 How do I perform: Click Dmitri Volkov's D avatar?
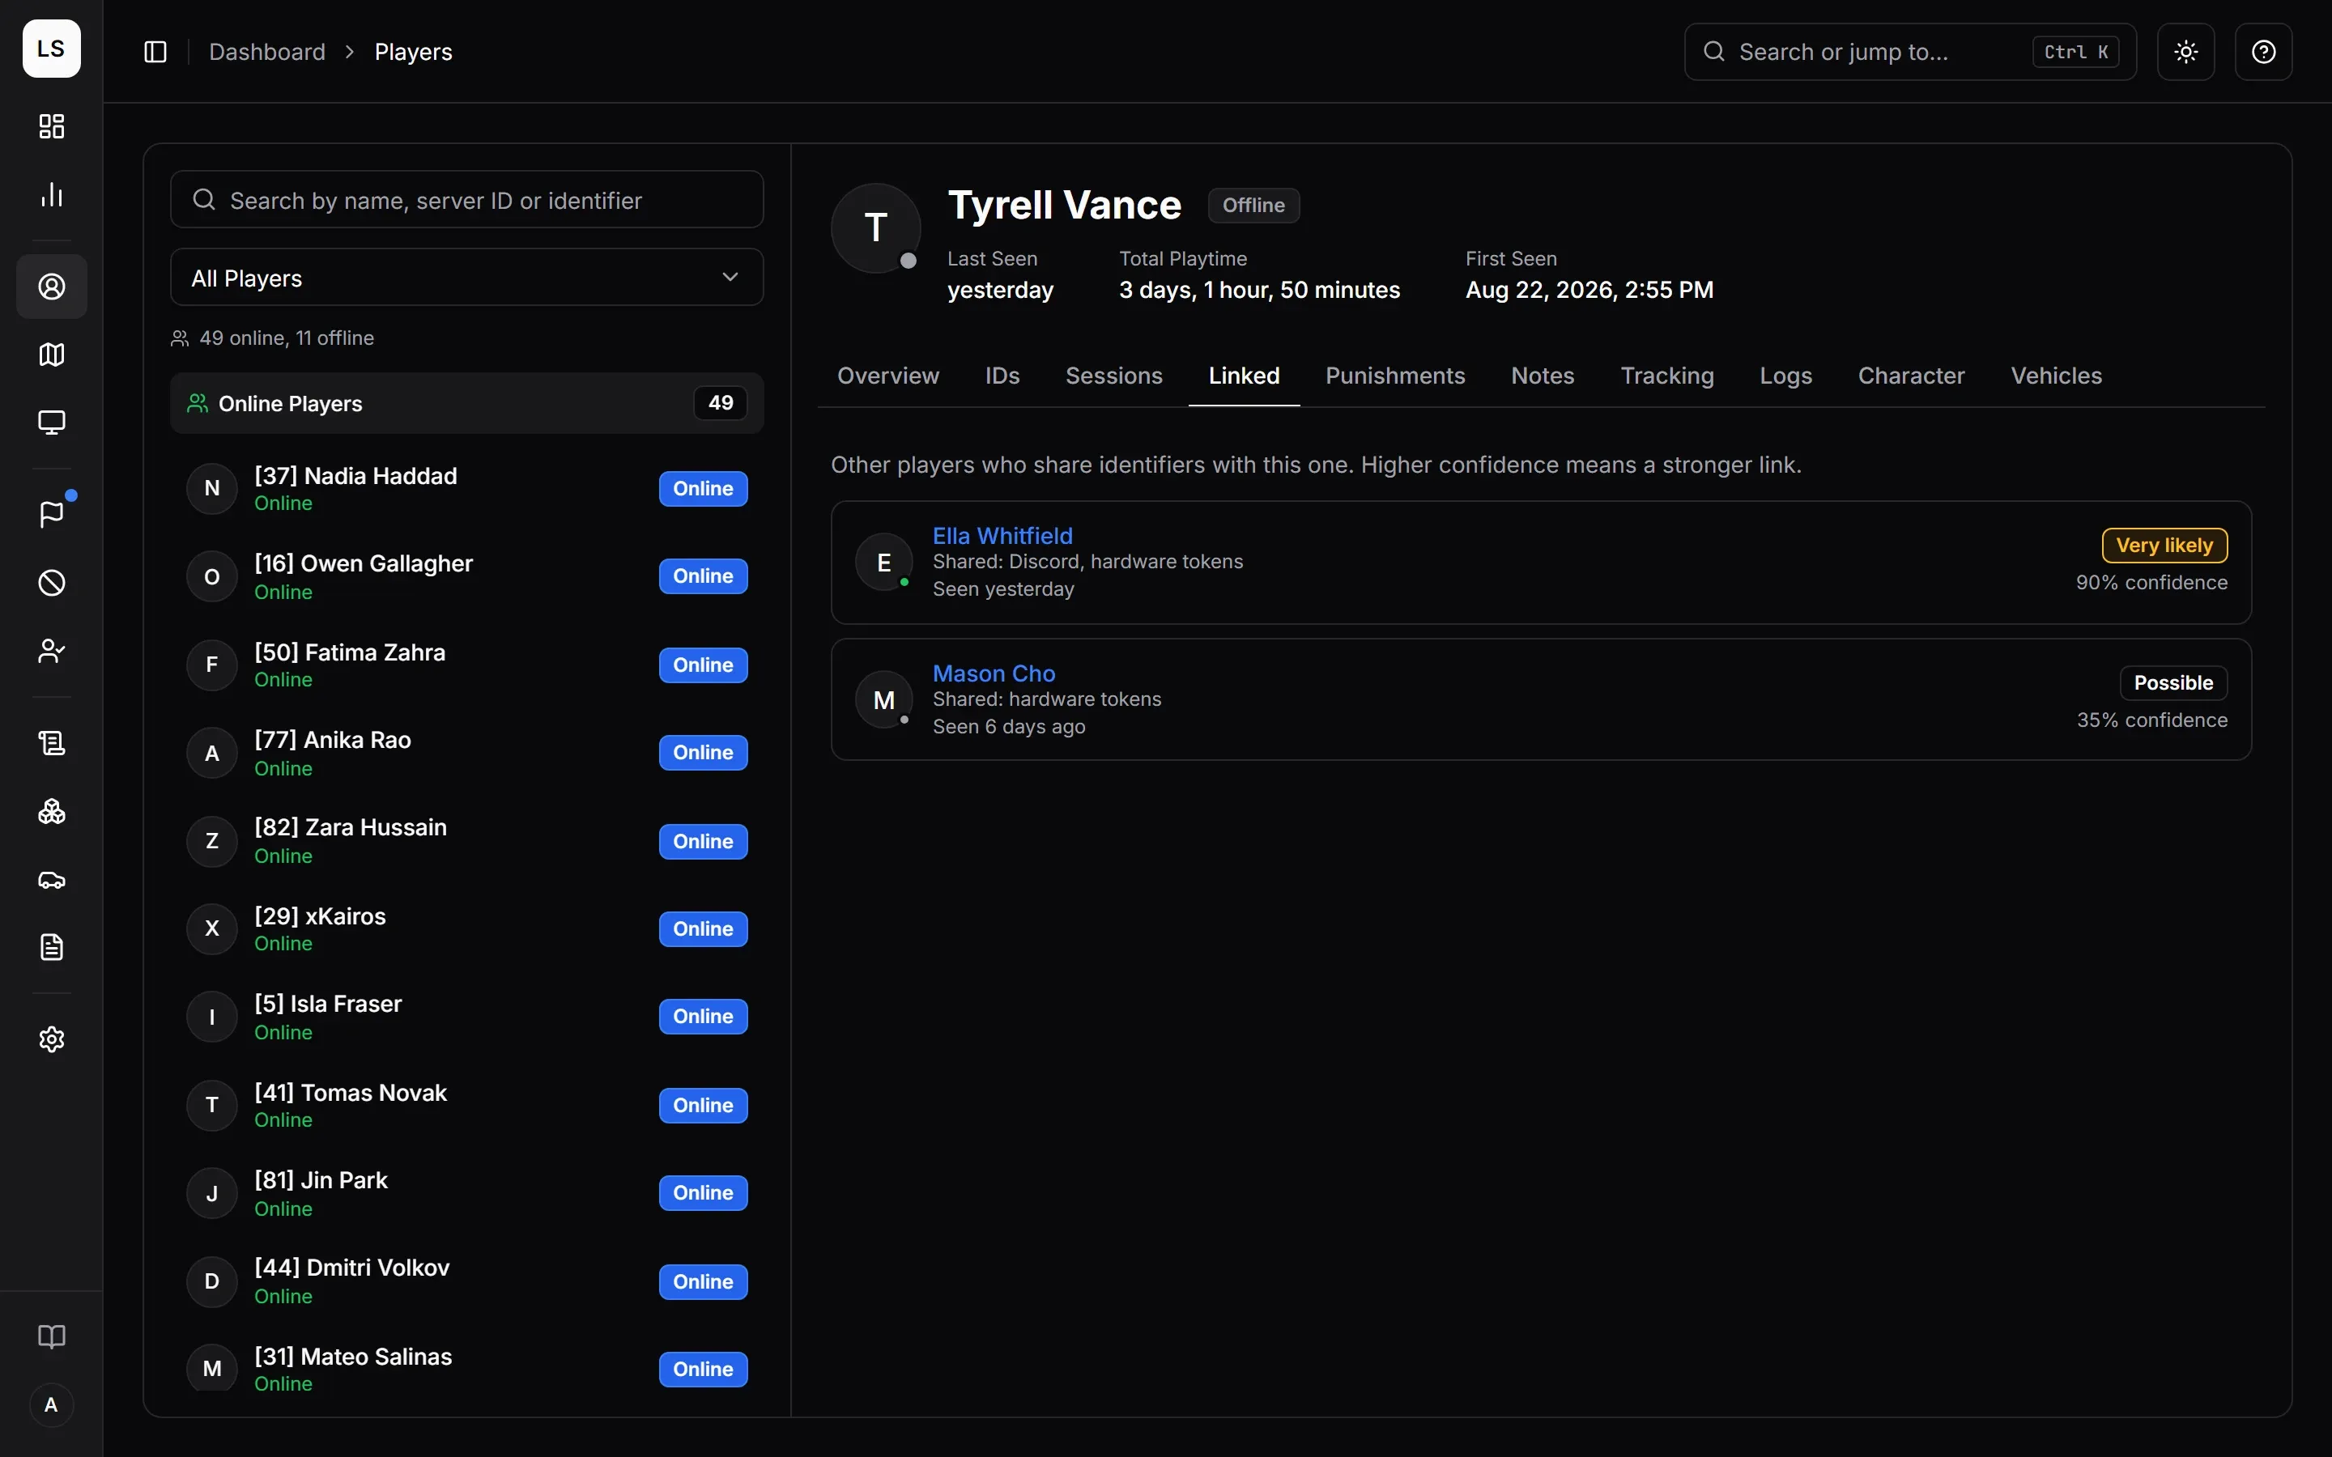tap(212, 1281)
